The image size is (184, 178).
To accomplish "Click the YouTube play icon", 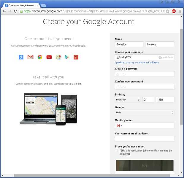I will (49, 57).
